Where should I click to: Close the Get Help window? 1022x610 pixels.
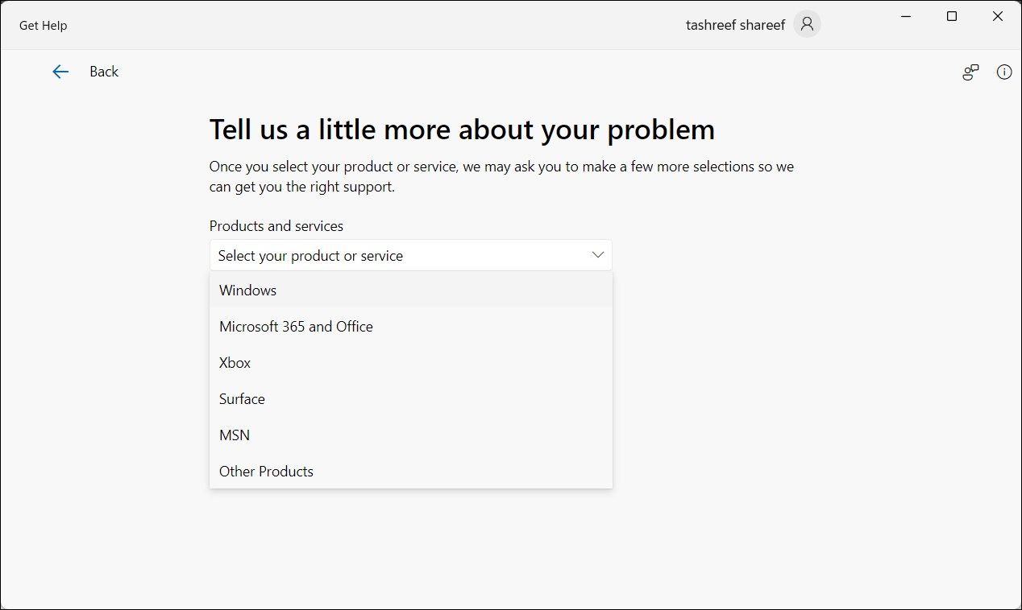pyautogui.click(x=997, y=15)
